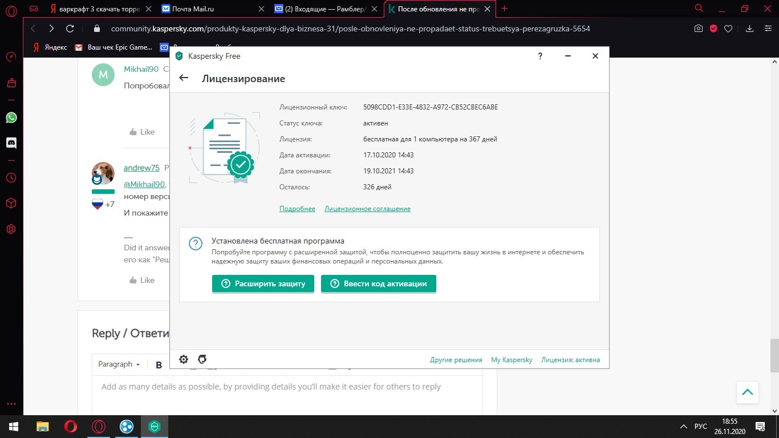Open Подробнее link

297,209
